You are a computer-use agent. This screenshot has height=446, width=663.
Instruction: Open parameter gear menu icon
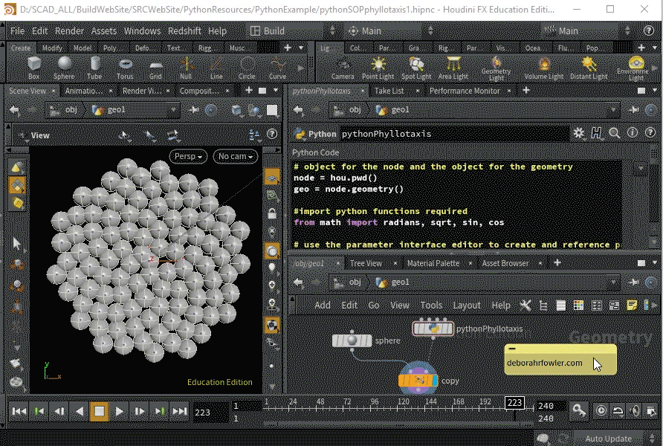click(x=579, y=134)
